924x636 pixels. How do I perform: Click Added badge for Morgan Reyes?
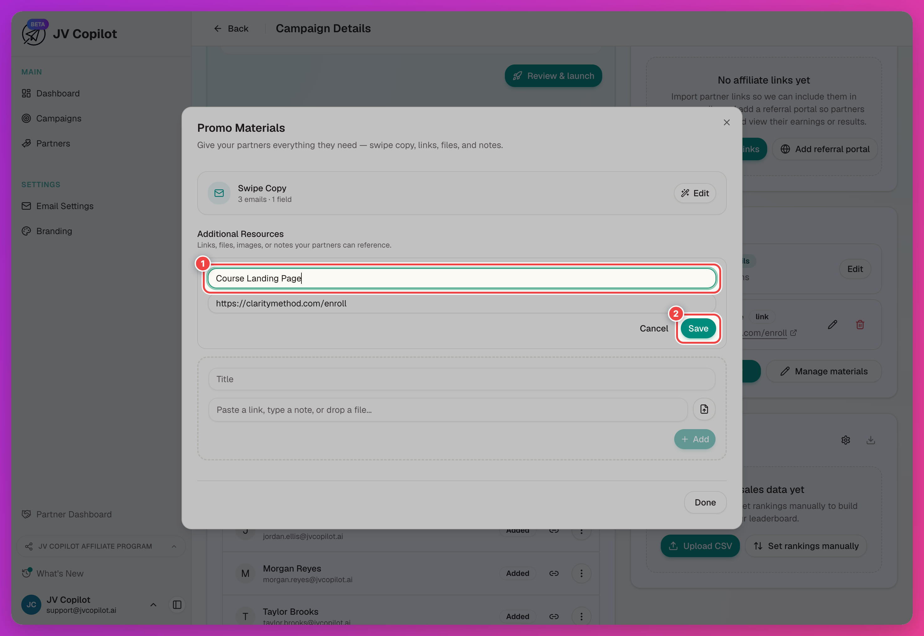tap(517, 573)
